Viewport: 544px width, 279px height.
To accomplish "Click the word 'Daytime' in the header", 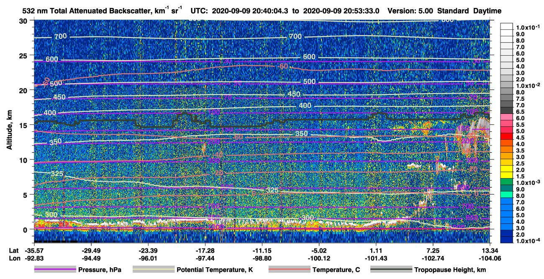I will (488, 11).
